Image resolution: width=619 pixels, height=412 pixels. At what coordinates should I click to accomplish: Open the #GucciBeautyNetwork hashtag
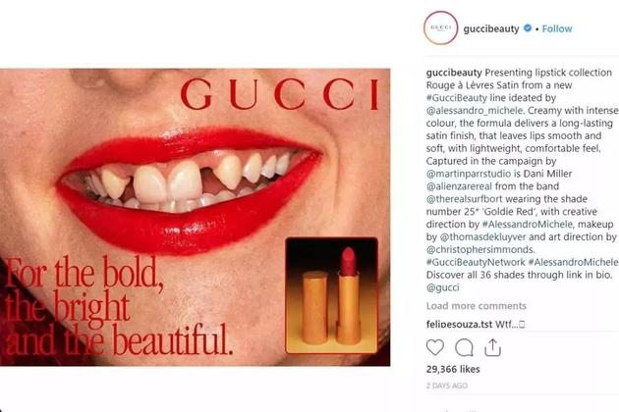pyautogui.click(x=476, y=262)
